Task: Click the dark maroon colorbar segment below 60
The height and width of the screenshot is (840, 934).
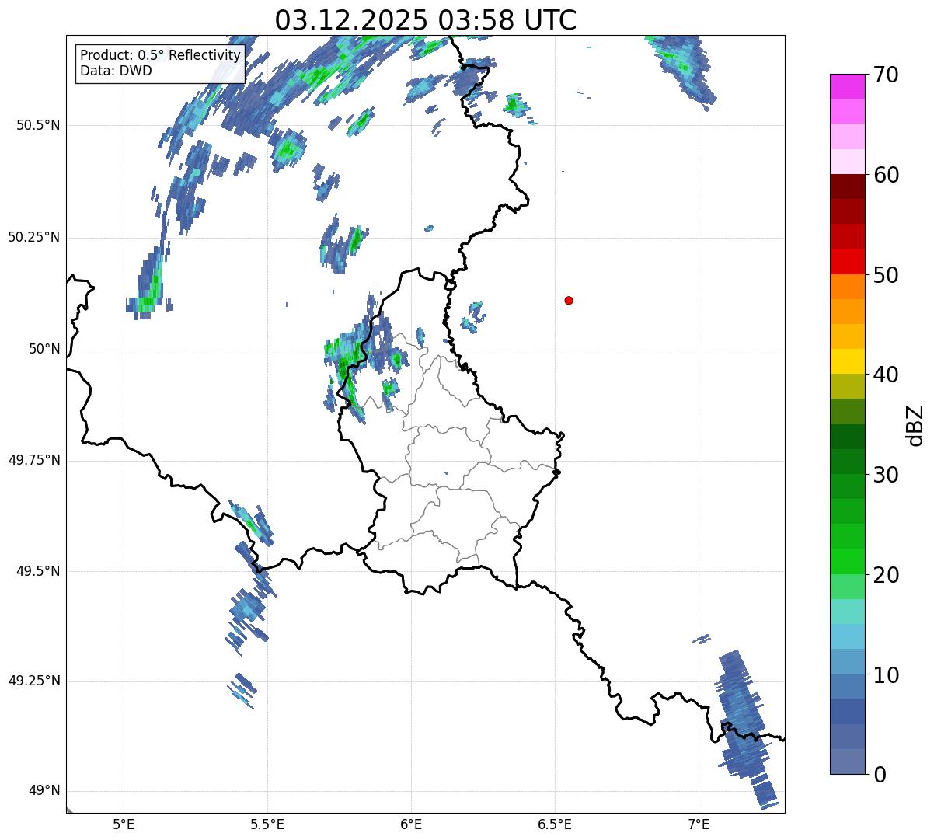Action: click(848, 186)
